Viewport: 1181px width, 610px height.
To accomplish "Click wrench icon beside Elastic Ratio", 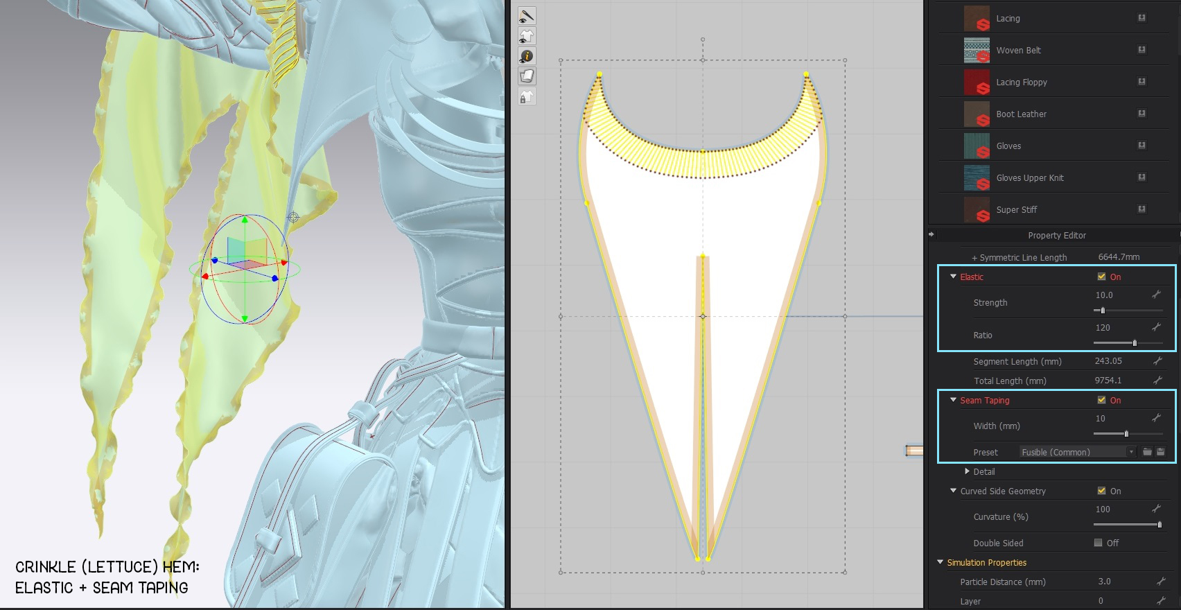I will [1156, 327].
